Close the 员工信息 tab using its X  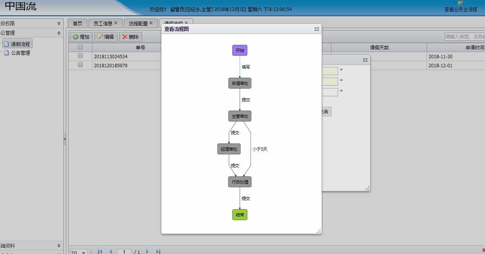[116, 23]
